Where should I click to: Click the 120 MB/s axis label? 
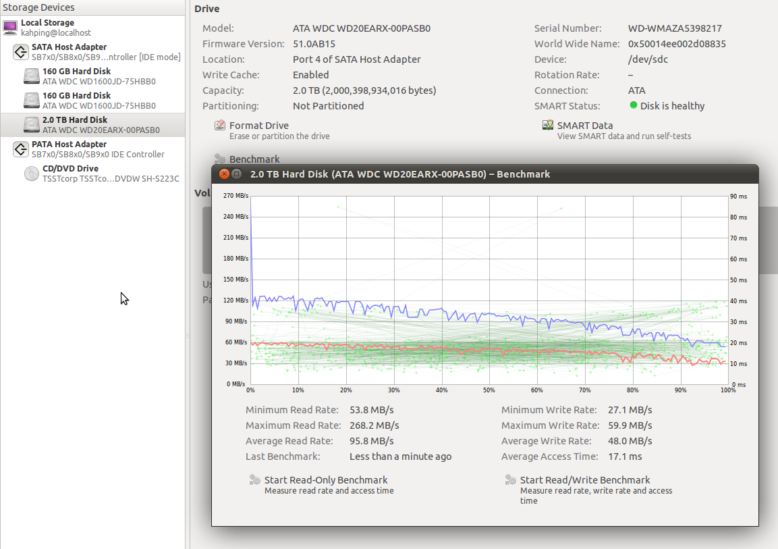235,300
